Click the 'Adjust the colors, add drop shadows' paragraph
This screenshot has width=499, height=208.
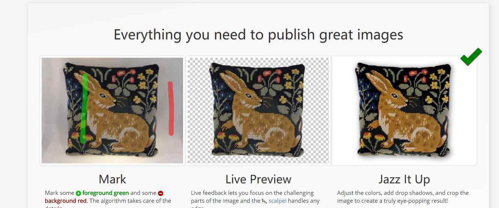coord(403,197)
